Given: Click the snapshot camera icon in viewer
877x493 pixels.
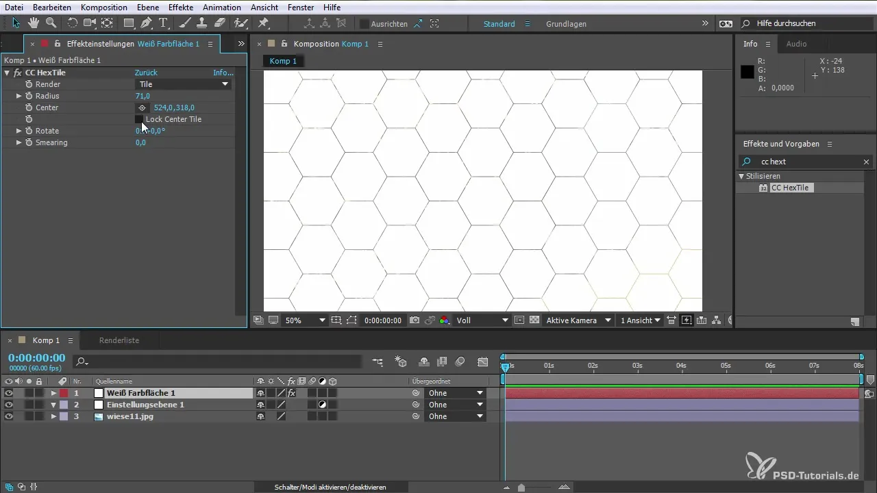Looking at the screenshot, I should (x=415, y=320).
